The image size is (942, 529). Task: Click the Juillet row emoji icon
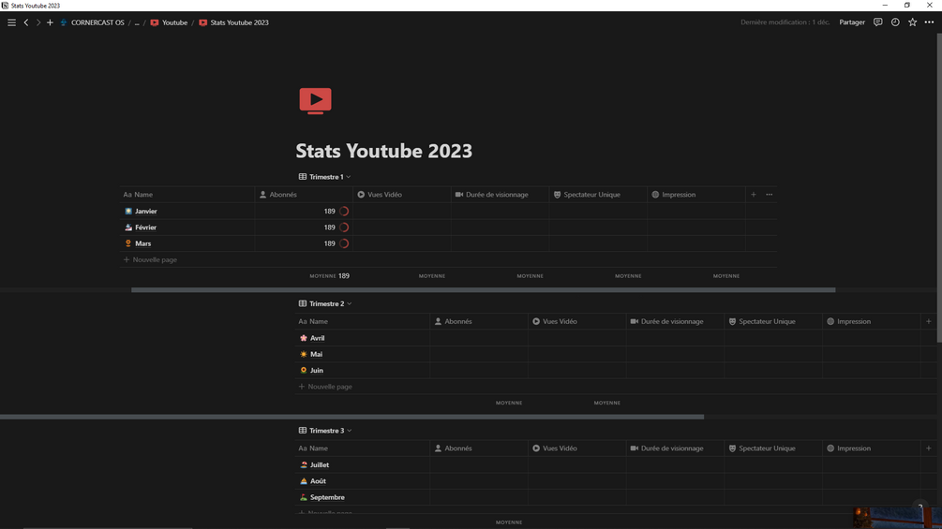pos(304,464)
